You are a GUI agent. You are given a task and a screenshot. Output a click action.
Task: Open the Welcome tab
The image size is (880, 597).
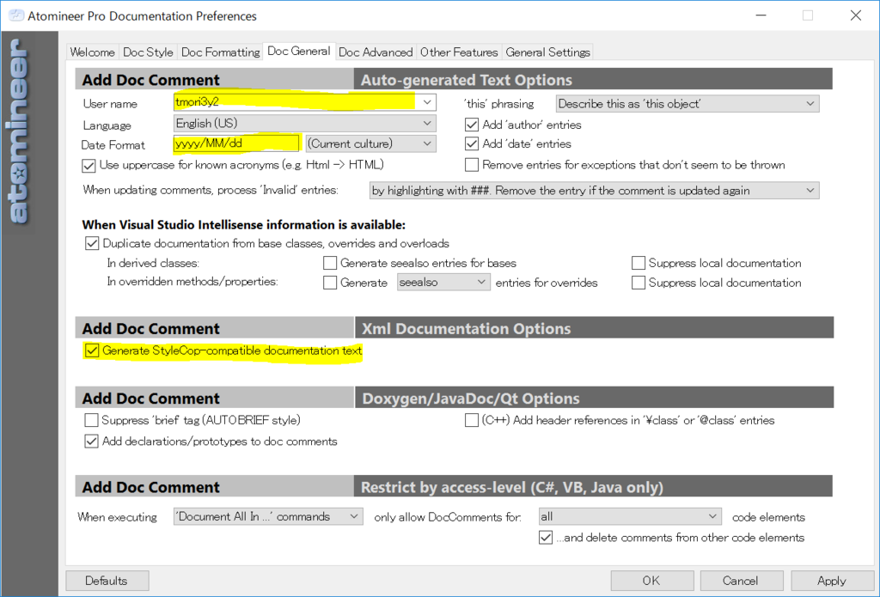pyautogui.click(x=92, y=52)
